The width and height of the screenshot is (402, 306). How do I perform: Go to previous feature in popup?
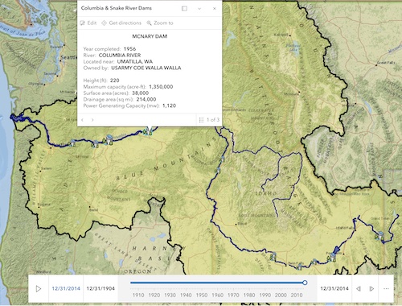point(83,120)
